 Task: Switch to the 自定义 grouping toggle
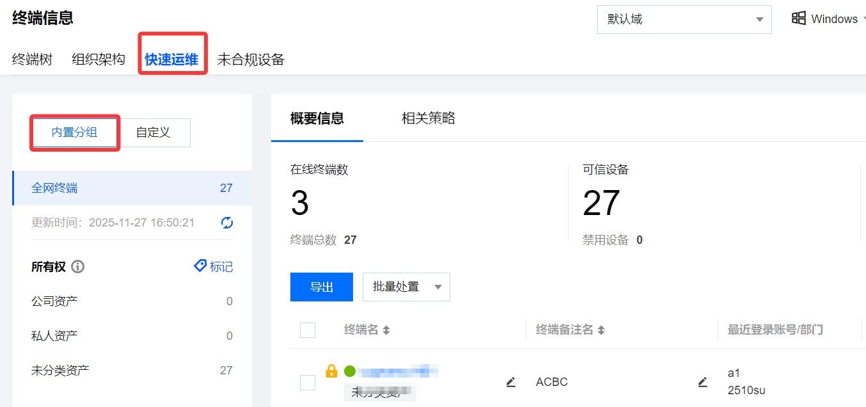[x=154, y=132]
